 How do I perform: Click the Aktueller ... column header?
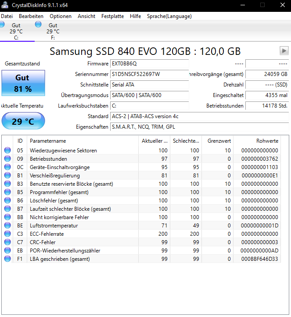[154, 140]
